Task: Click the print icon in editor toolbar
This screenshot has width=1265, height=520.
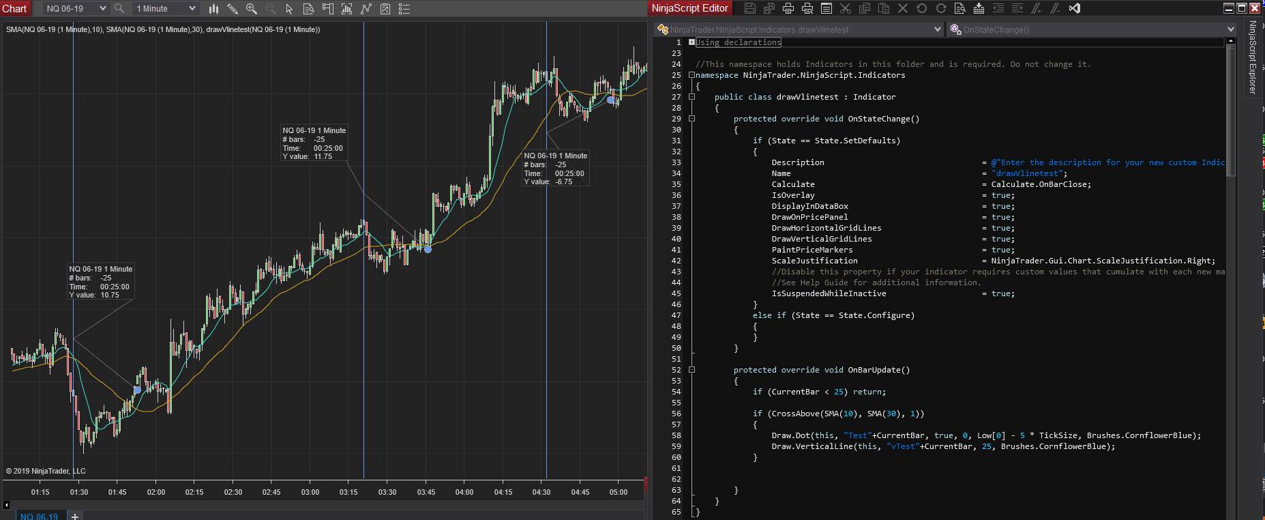Action: pyautogui.click(x=788, y=8)
